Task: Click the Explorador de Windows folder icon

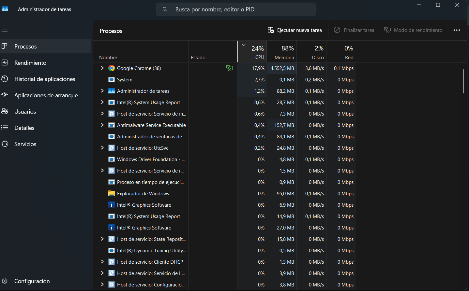Action: click(x=112, y=193)
